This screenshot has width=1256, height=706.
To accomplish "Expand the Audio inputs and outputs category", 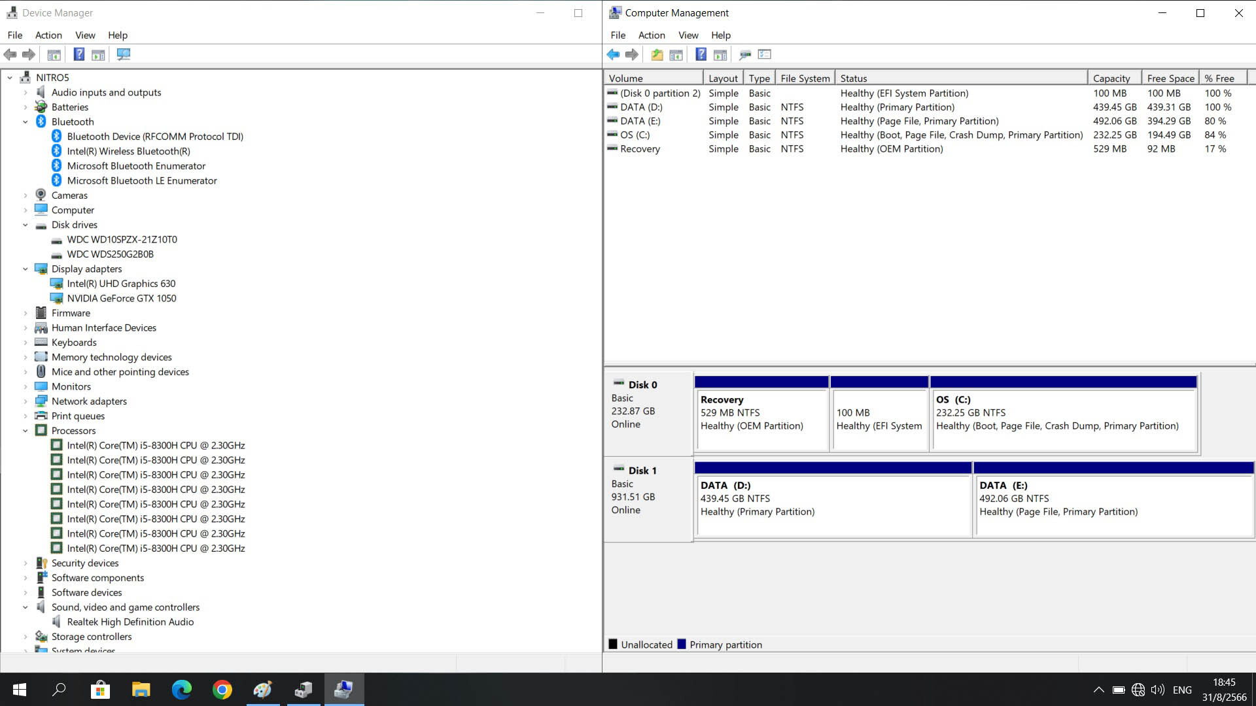I will 26,92.
